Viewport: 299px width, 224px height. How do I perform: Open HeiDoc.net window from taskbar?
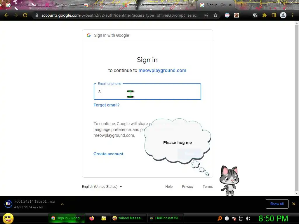click(165, 218)
